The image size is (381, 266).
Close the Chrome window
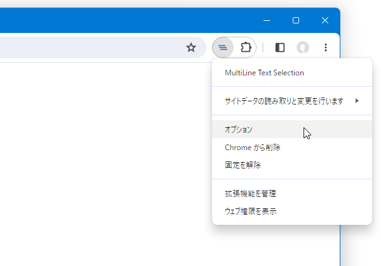point(325,21)
